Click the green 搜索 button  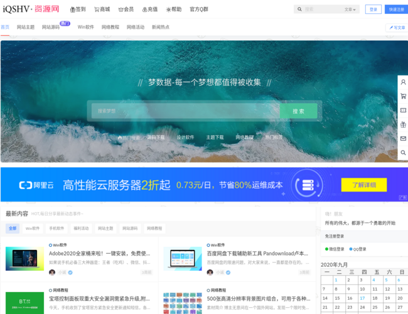[298, 111]
